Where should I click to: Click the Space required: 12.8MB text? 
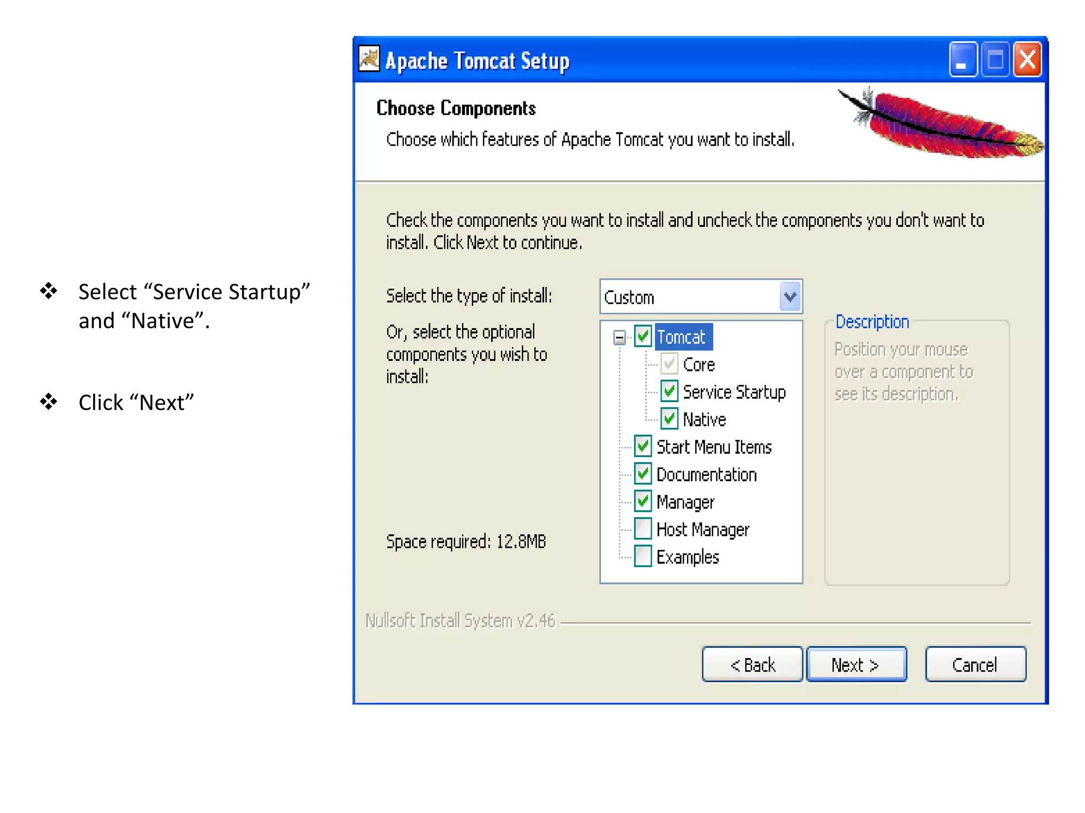466,542
